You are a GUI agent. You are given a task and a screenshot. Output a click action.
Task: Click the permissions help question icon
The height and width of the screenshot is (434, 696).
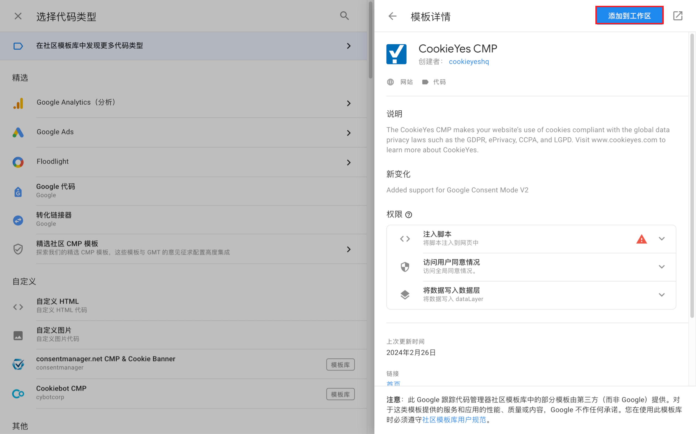click(x=409, y=215)
